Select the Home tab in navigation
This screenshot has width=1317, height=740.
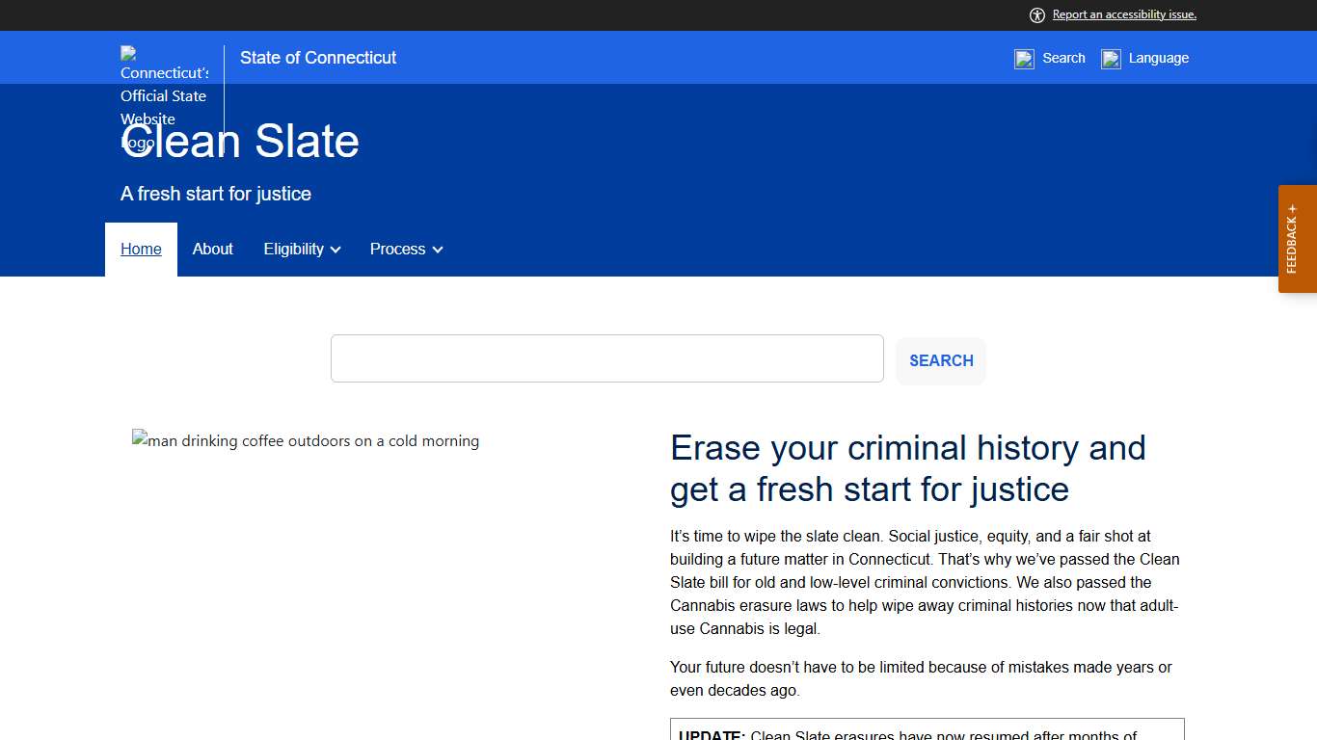141,249
